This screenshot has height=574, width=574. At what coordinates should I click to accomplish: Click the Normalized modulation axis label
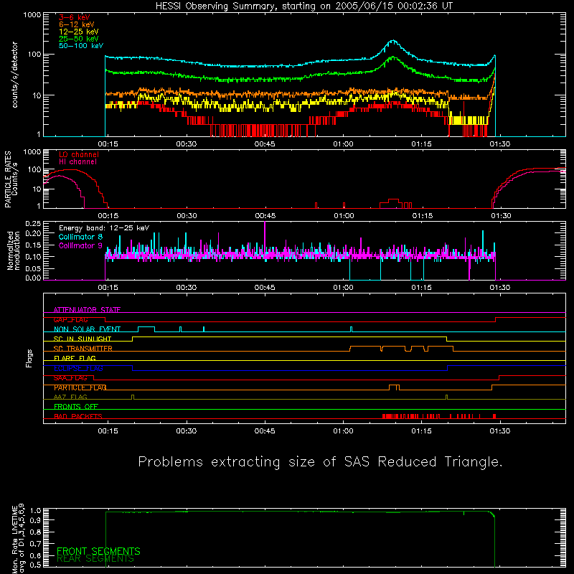(x=14, y=250)
